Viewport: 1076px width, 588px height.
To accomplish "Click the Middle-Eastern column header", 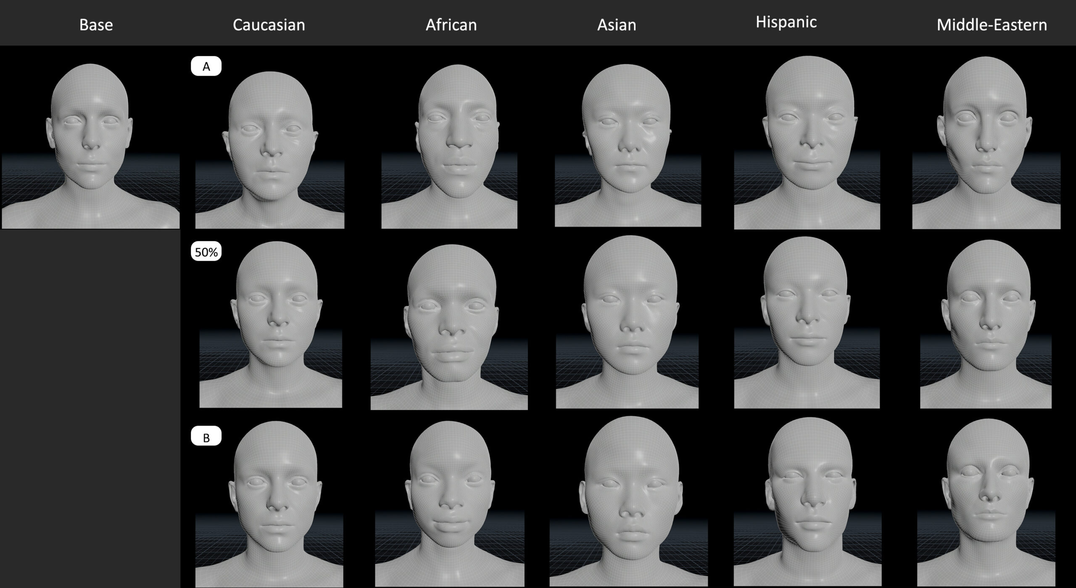I will [x=992, y=25].
